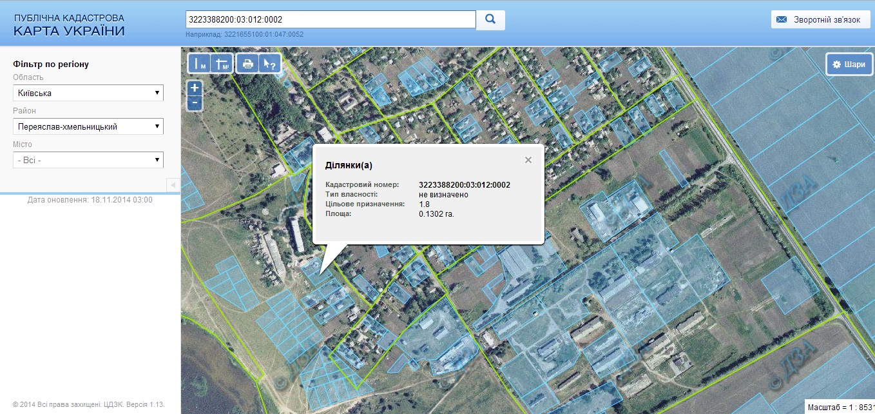Open the Район dropdown Переяслав-хмельницький
The height and width of the screenshot is (414, 875).
tap(88, 126)
